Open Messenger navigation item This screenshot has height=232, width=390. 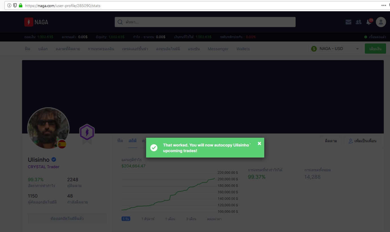218,49
